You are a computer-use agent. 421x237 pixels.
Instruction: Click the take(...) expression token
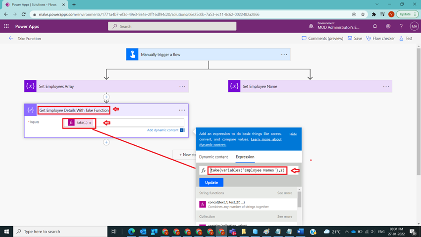pos(82,122)
